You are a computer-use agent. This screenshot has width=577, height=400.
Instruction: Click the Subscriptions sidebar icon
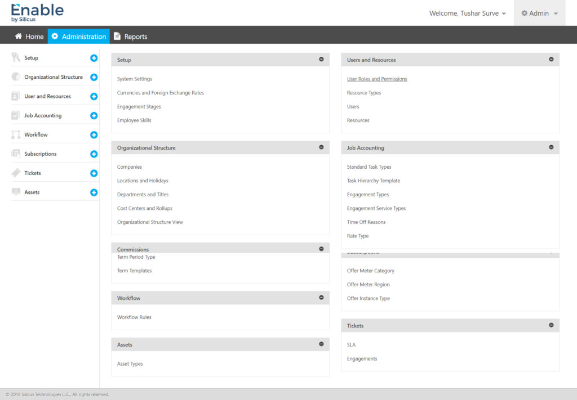[x=15, y=154]
